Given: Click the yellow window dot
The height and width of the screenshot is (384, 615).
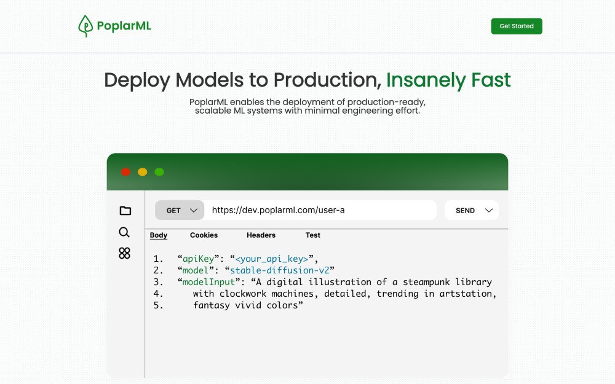Looking at the screenshot, I should [142, 172].
